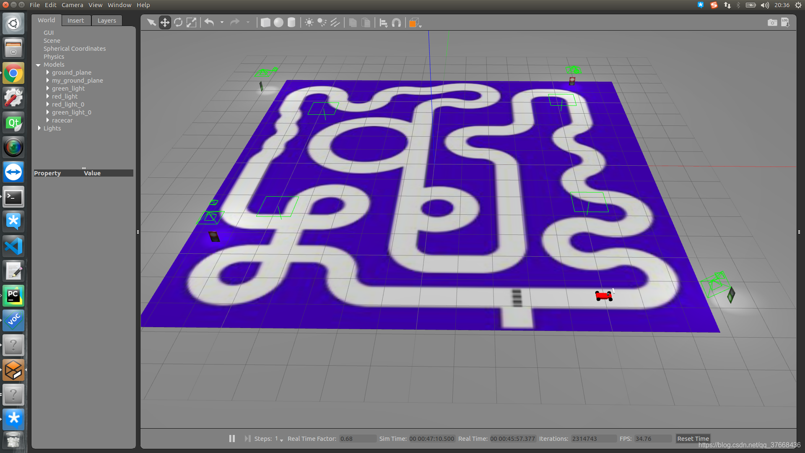Screen dimensions: 805x453
Task: Select the scale tool
Action: (191, 22)
